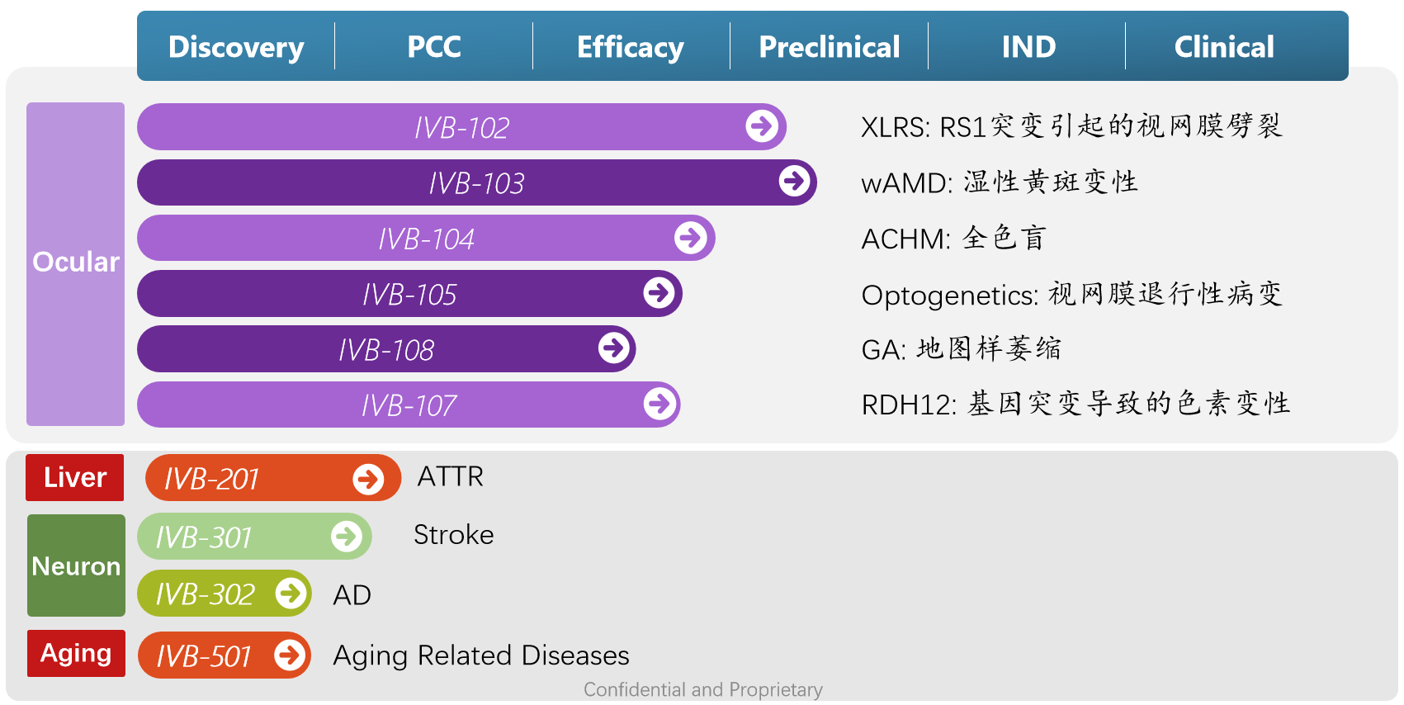
Task: Click the Liver category label
Action: point(74,477)
